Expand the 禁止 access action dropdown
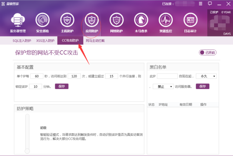The width and height of the screenshot is (233, 156). coord(163,86)
